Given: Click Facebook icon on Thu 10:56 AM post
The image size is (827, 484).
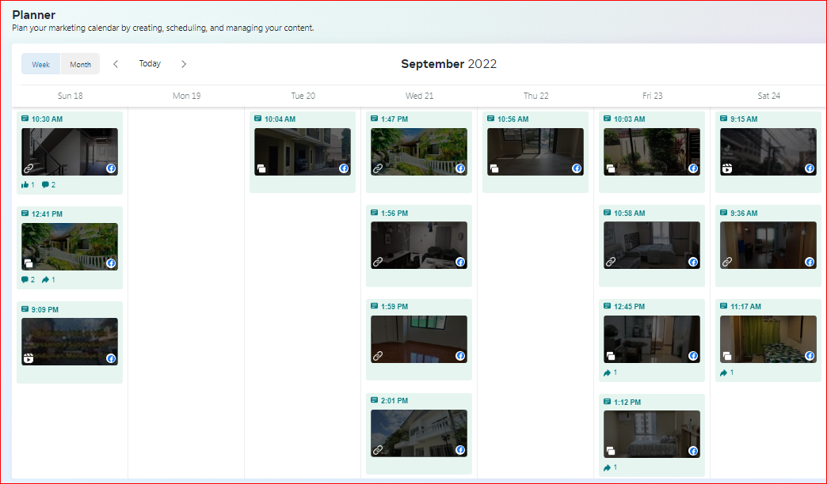Looking at the screenshot, I should coord(577,168).
